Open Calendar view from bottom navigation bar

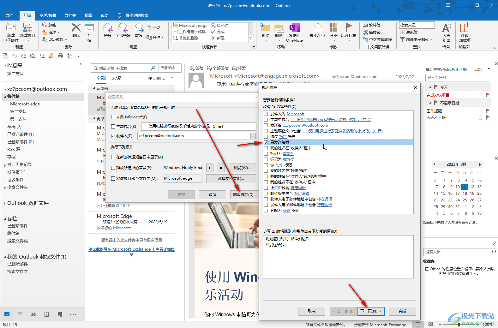[20, 314]
